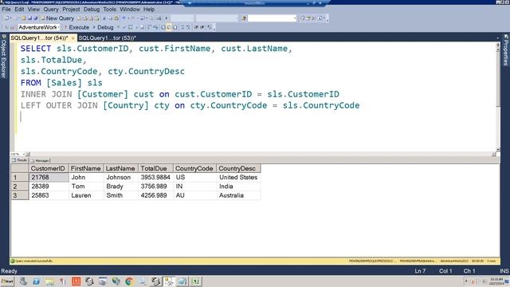Select the Australia CountryDesc cell
510x287 pixels.
[x=238, y=195]
